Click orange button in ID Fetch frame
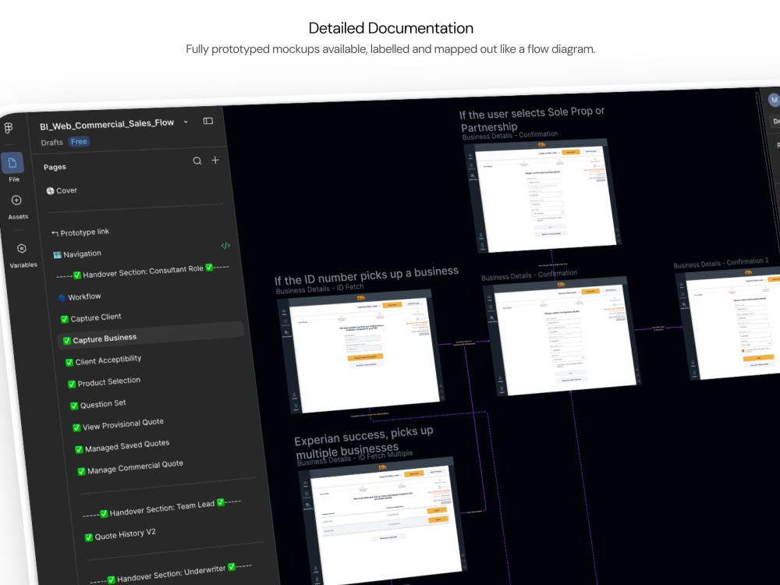 coord(364,357)
